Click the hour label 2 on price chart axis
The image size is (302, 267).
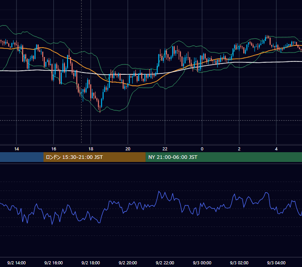(239, 149)
